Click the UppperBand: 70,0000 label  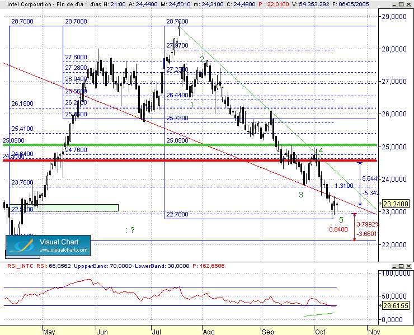(x=103, y=266)
